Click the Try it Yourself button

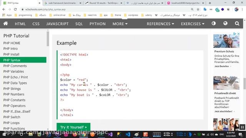(73, 127)
